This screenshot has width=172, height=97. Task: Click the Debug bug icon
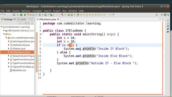coord(40,15)
